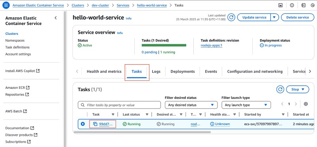Copy the task ID with the copy icon
This screenshot has height=147, width=317.
(x=95, y=124)
